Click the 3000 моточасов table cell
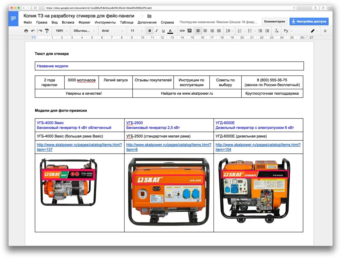Image resolution: width=341 pixels, height=258 pixels. (x=82, y=82)
